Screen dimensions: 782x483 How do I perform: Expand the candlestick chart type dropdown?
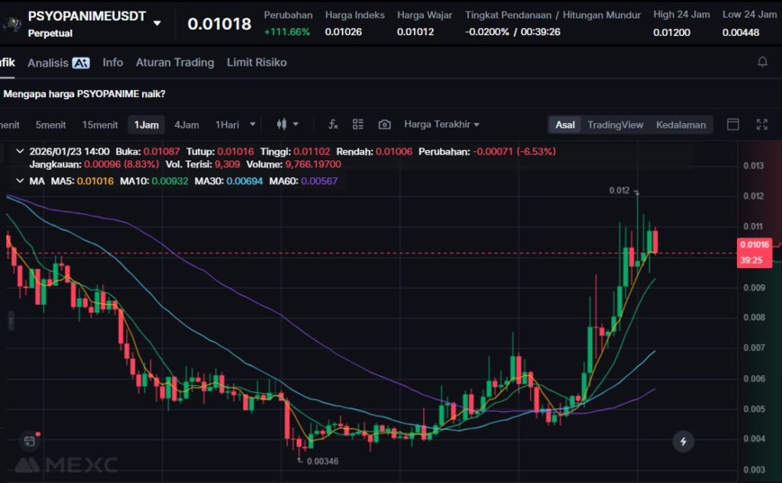288,125
